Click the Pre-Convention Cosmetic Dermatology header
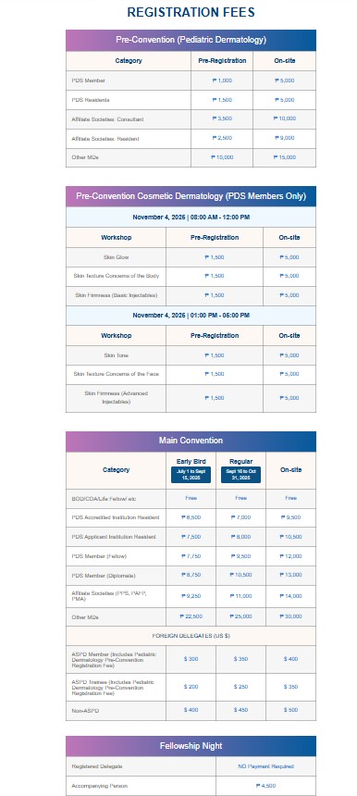 pyautogui.click(x=191, y=196)
